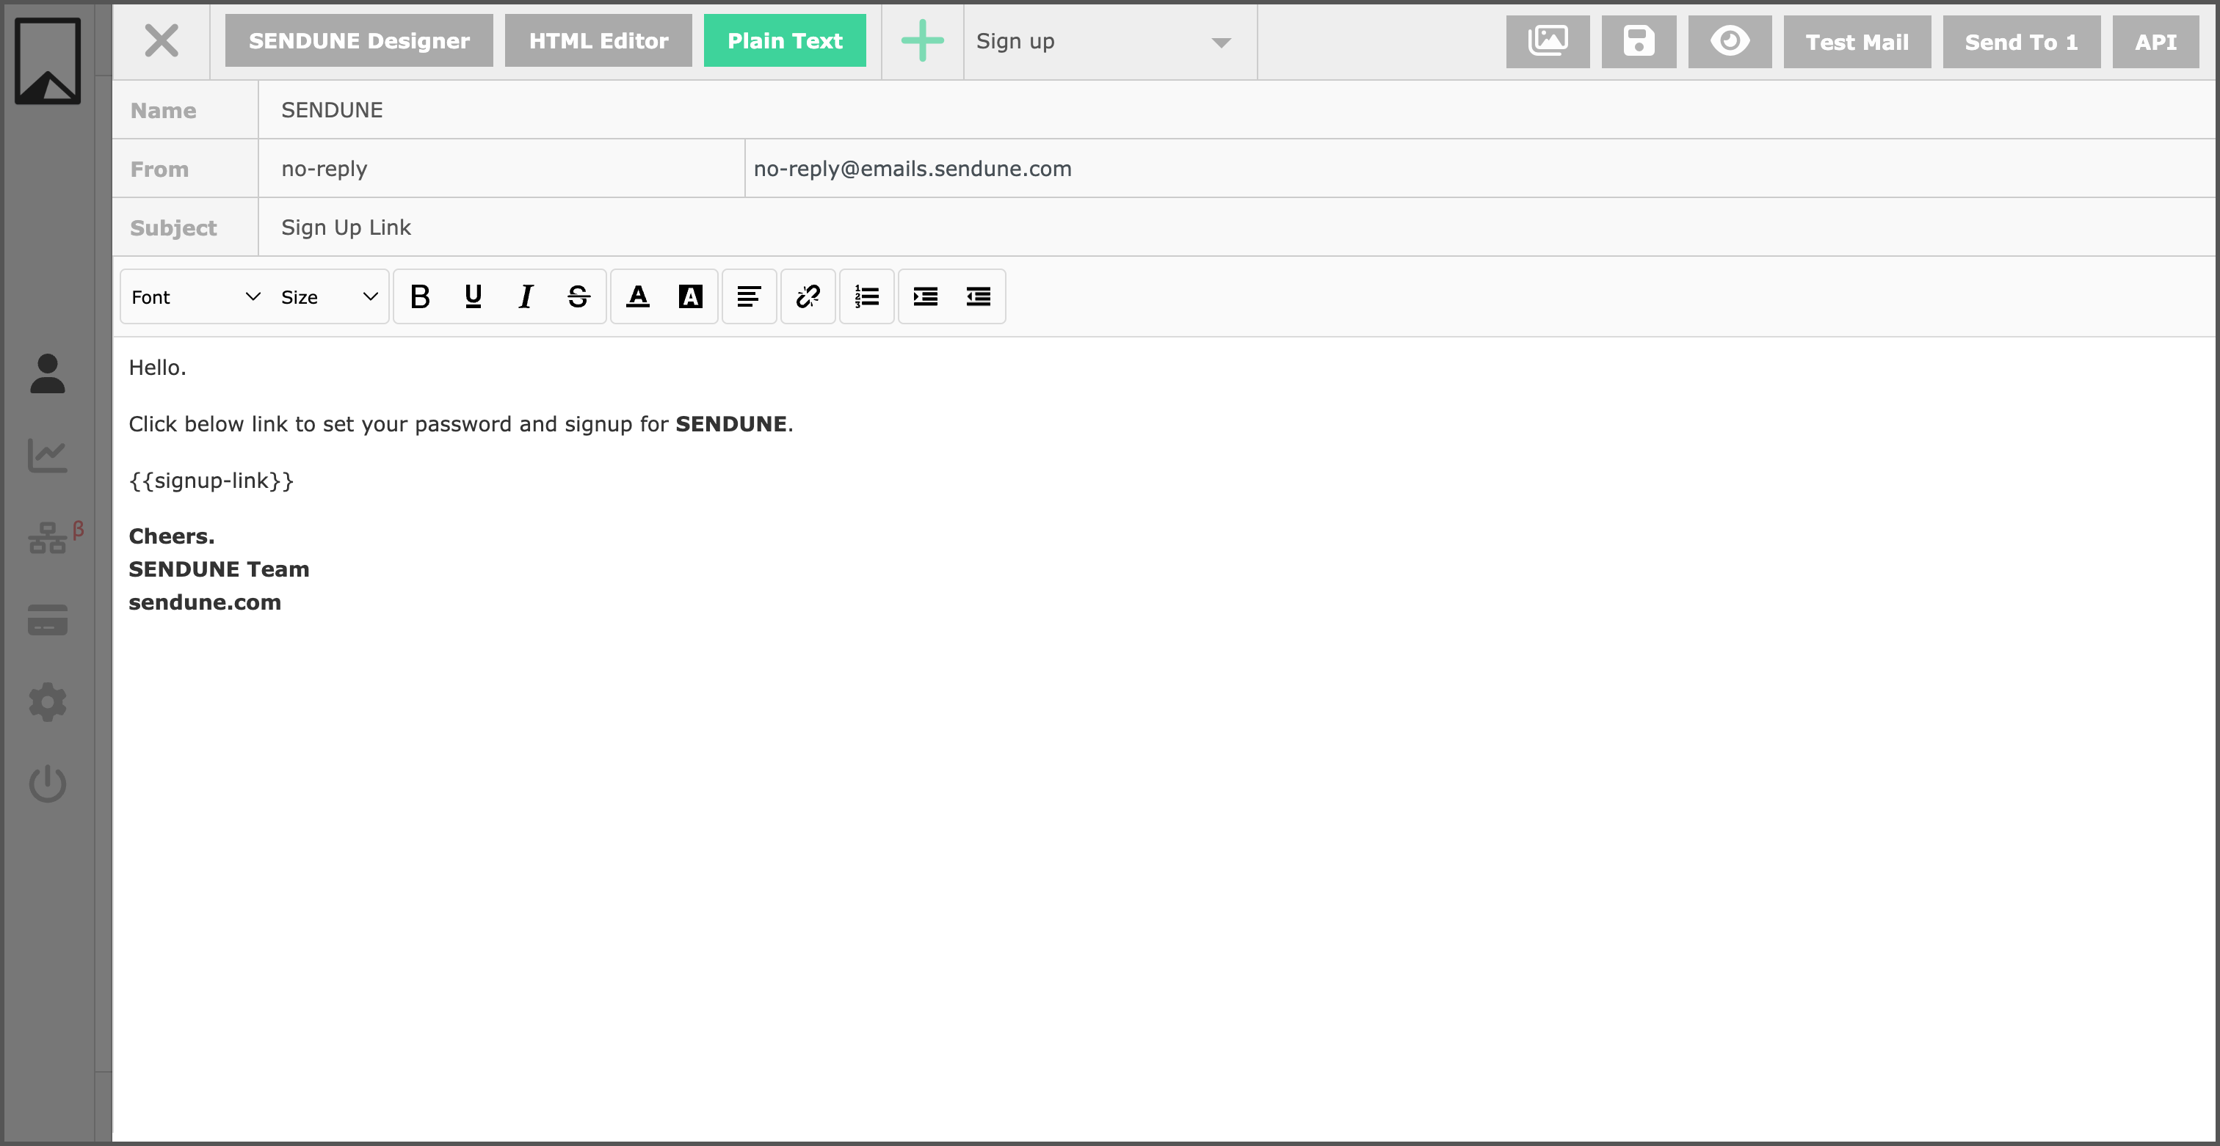The image size is (2220, 1146).
Task: Open the Font dropdown
Action: tap(195, 297)
